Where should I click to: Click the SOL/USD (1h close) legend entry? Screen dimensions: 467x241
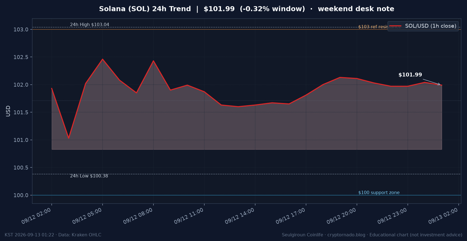(423, 26)
